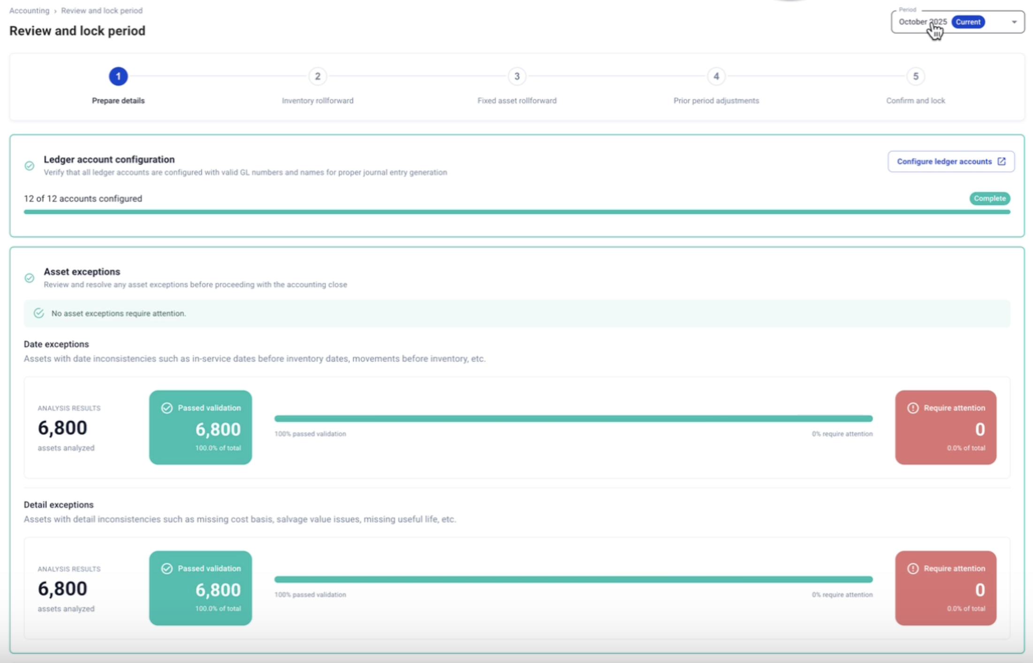Click the Complete badge

[989, 198]
